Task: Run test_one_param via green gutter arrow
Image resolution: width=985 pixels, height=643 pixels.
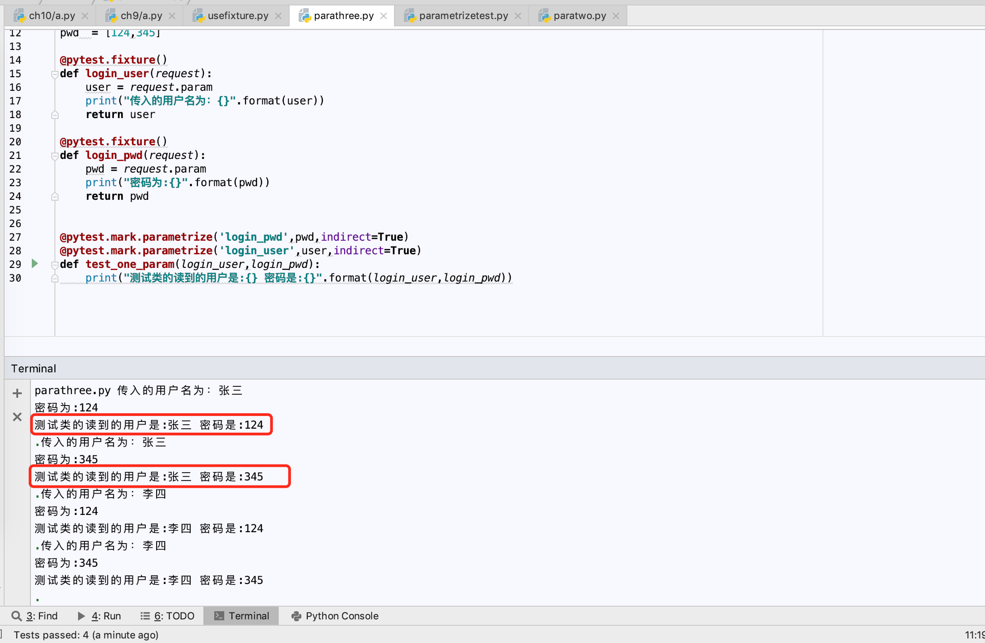Action: click(x=34, y=264)
